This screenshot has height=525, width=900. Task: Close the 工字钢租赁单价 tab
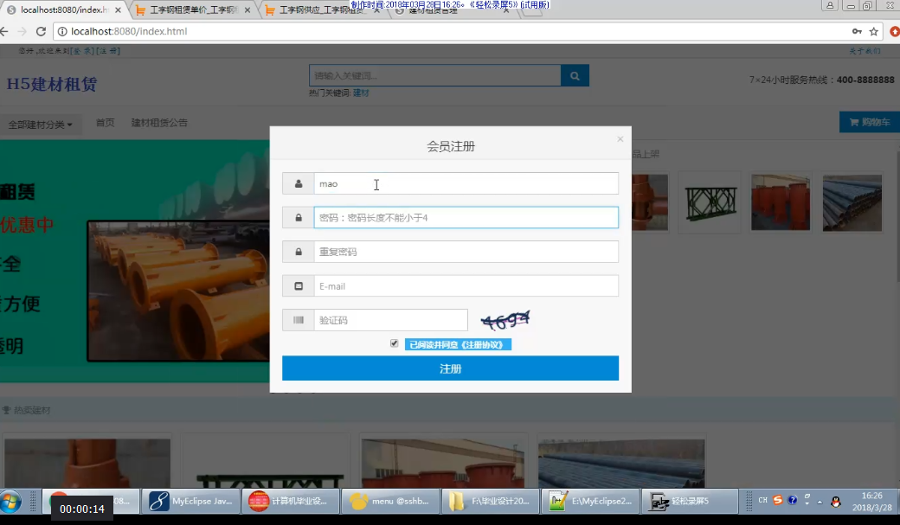tap(247, 10)
